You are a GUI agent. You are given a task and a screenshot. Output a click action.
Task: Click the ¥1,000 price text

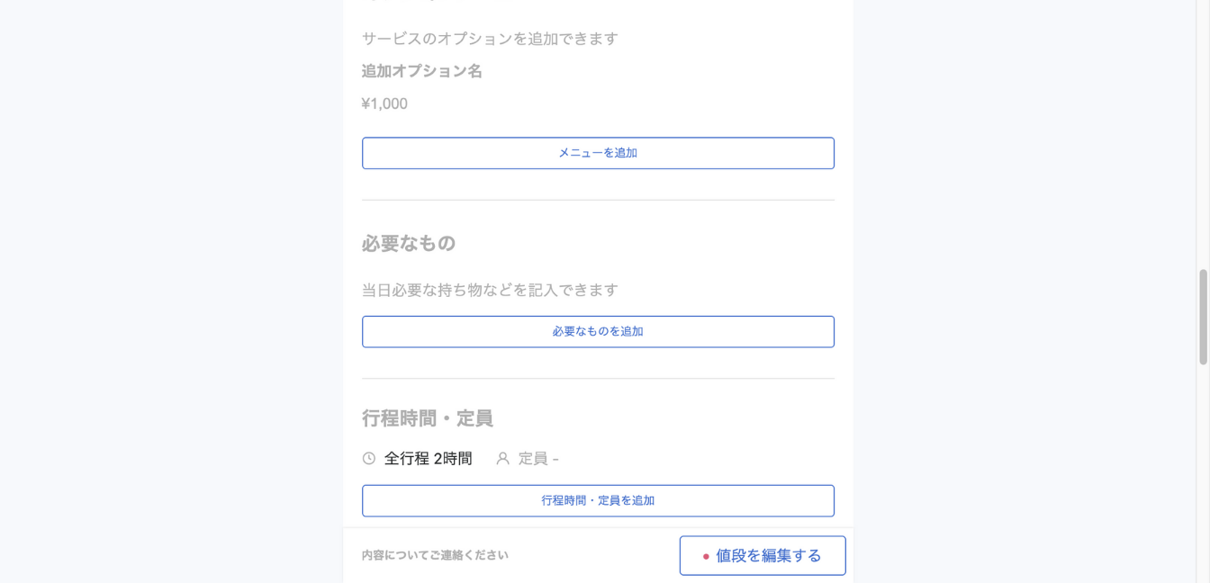[384, 104]
